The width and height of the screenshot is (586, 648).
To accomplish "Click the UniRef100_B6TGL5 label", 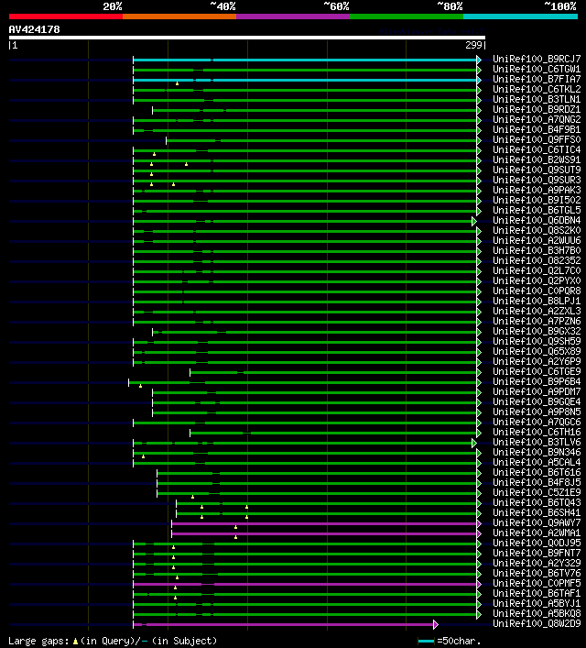I will coord(537,210).
